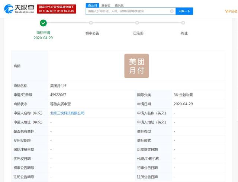Click the Tianyancha logo

tap(19, 9)
